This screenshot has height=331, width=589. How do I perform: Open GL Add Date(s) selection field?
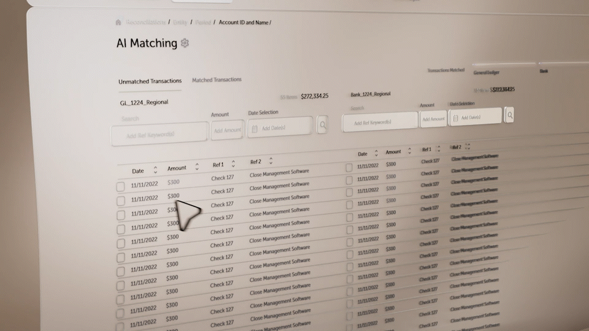click(280, 127)
